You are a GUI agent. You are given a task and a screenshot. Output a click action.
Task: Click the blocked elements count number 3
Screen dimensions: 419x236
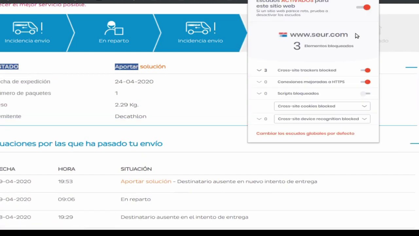pyautogui.click(x=297, y=46)
